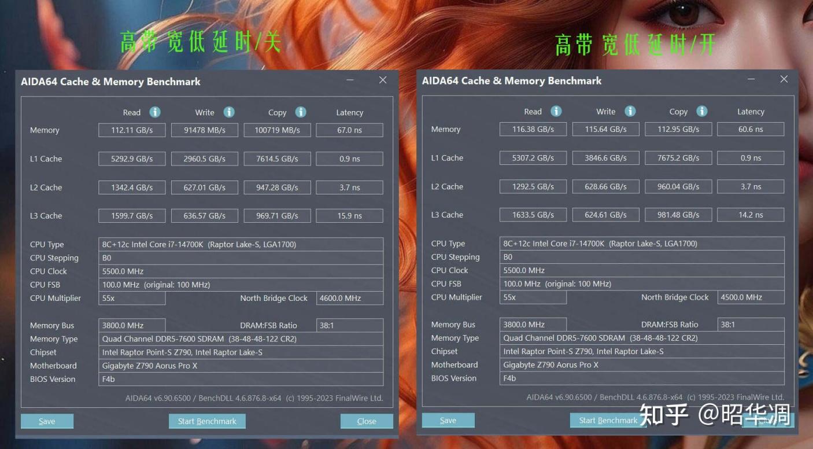Click the Close button in left window

pyautogui.click(x=367, y=421)
